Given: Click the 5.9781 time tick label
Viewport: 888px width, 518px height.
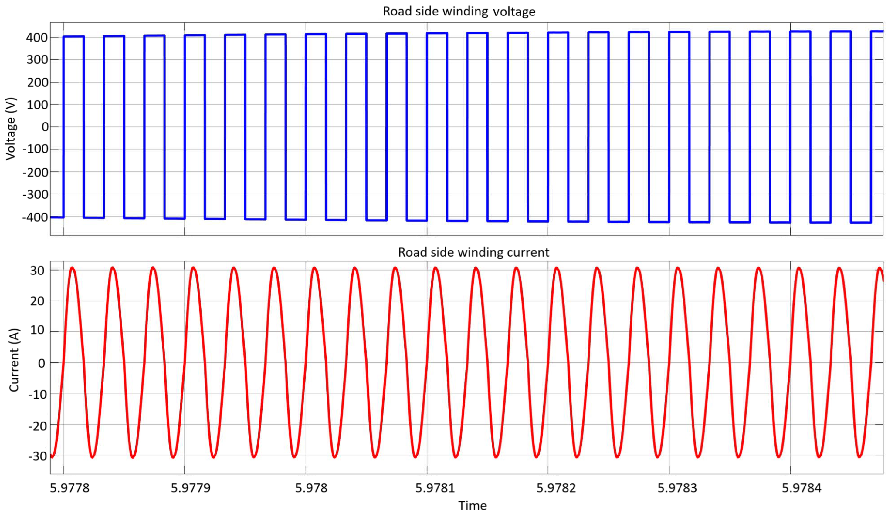Looking at the screenshot, I should tap(435, 488).
